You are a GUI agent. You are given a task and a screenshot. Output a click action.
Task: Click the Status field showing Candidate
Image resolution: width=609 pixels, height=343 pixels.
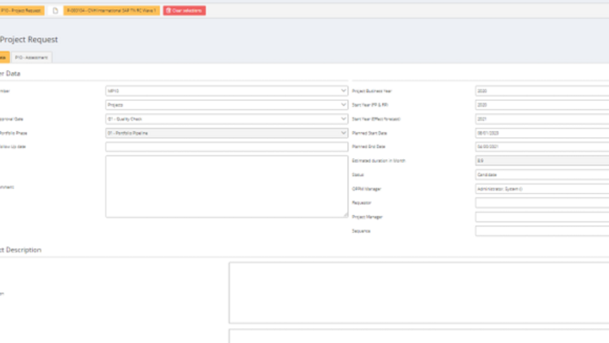pos(542,174)
